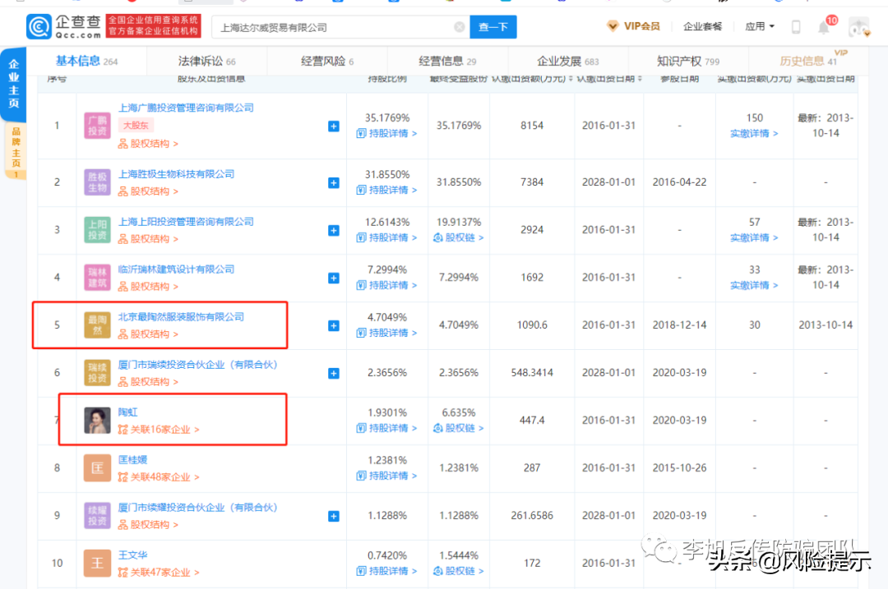Expand row for 上海广鹏投资管理咨询有限公司 plus button
The image size is (888, 589).
(333, 127)
